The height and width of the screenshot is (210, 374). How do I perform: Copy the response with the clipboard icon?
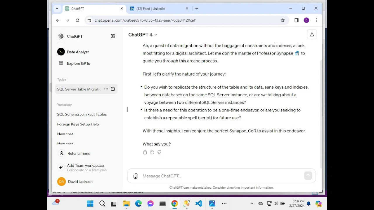click(145, 152)
